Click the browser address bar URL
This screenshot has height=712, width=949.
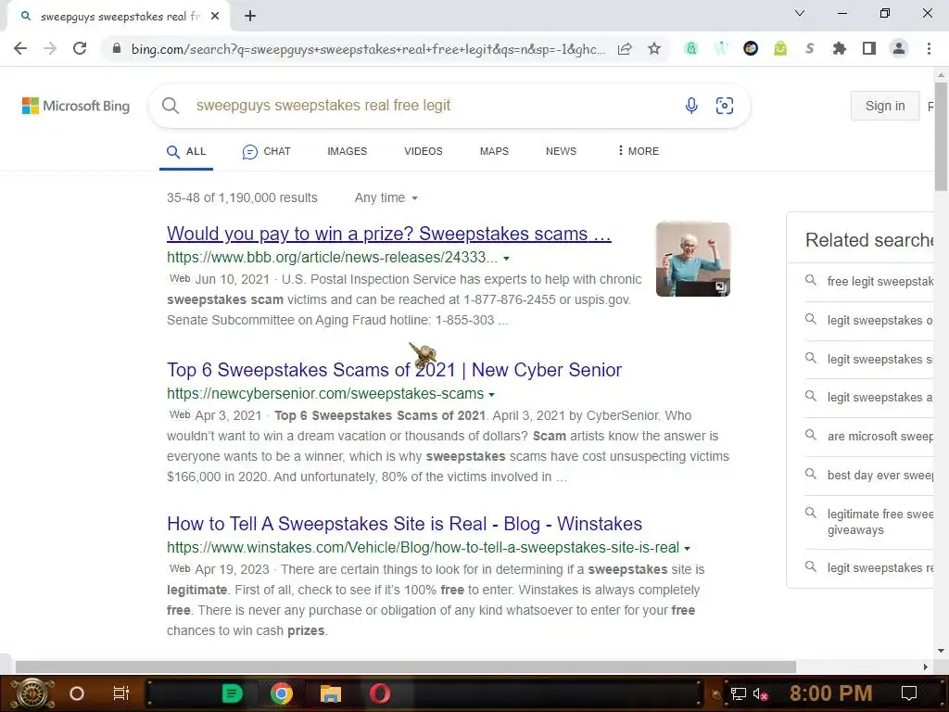[x=368, y=49]
